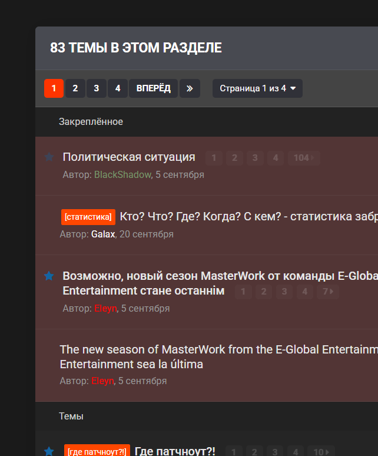Go to page 2 of the topic list

pos(75,88)
